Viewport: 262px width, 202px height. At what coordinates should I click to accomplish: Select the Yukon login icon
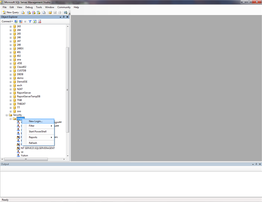tap(18, 156)
